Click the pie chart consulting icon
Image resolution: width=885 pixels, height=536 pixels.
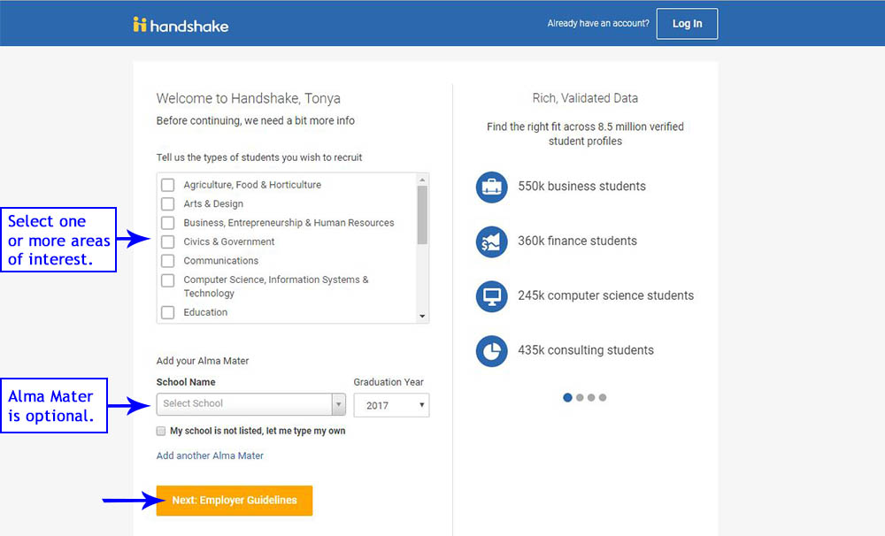point(491,351)
